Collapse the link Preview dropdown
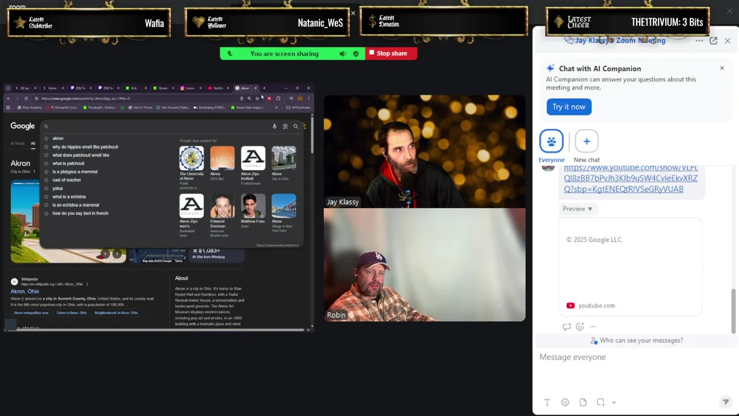The width and height of the screenshot is (739, 416). point(577,209)
